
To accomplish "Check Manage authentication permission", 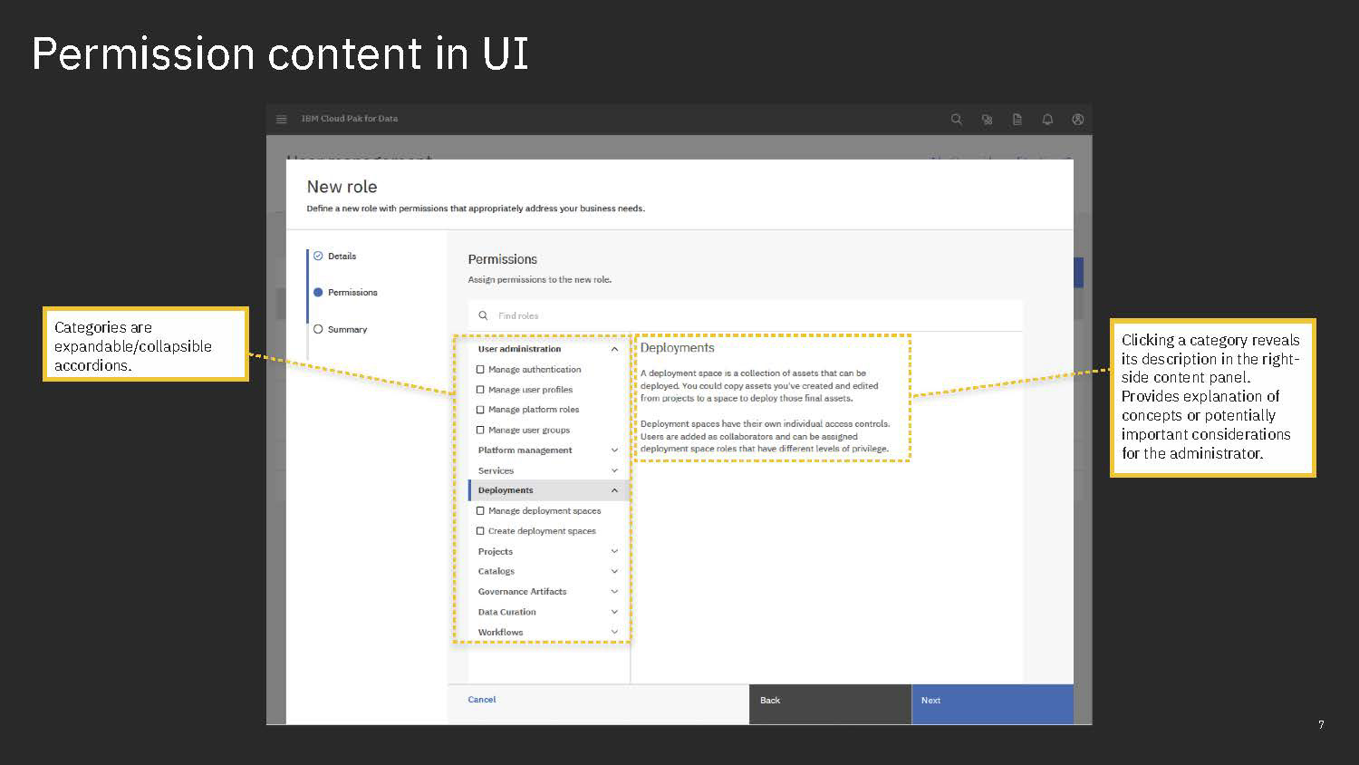I will [x=480, y=370].
